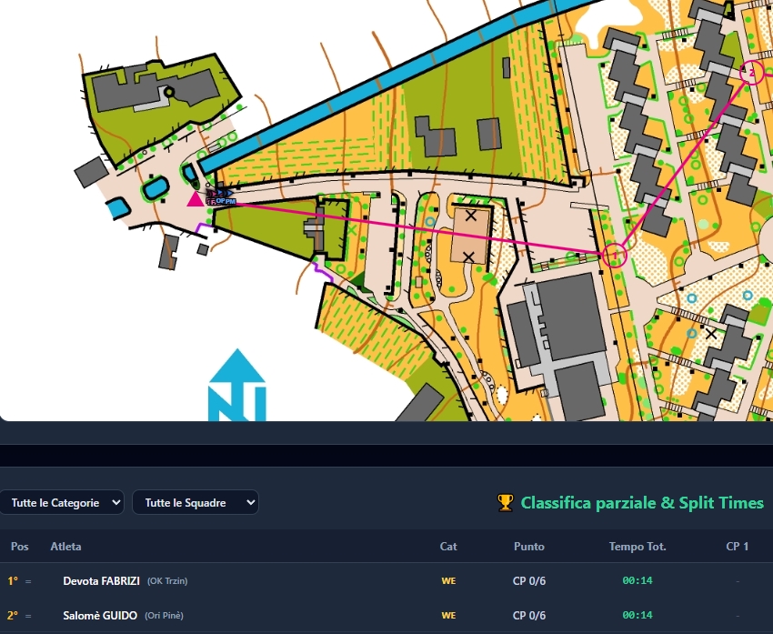Select athlete Salomè GUIDO row name

(100, 615)
